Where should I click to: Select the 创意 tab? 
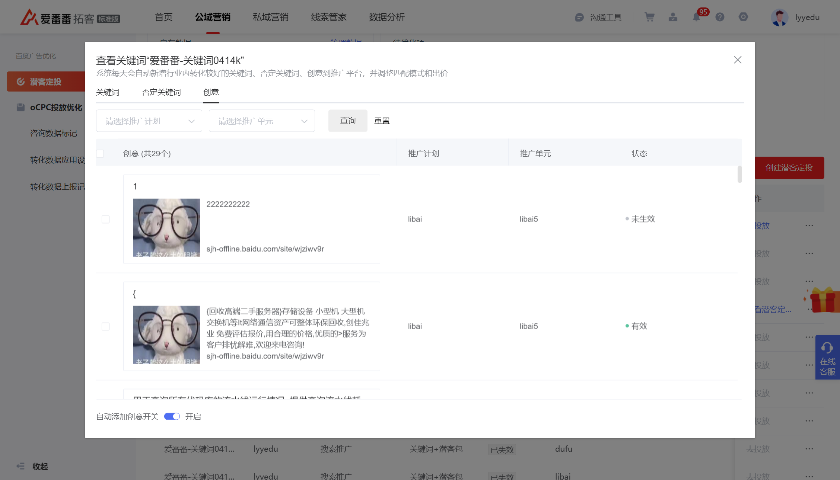point(211,92)
